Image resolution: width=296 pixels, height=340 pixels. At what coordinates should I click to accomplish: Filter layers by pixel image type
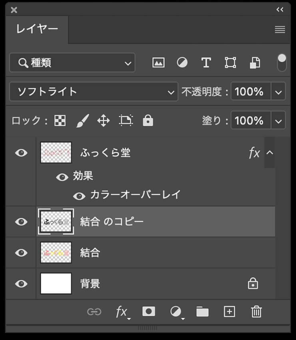point(158,63)
